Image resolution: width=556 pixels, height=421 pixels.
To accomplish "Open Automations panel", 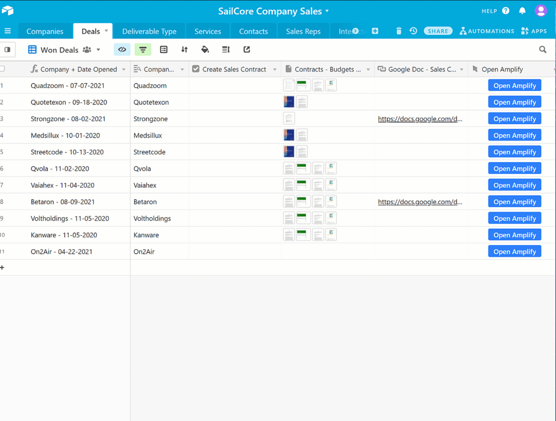I will (487, 31).
